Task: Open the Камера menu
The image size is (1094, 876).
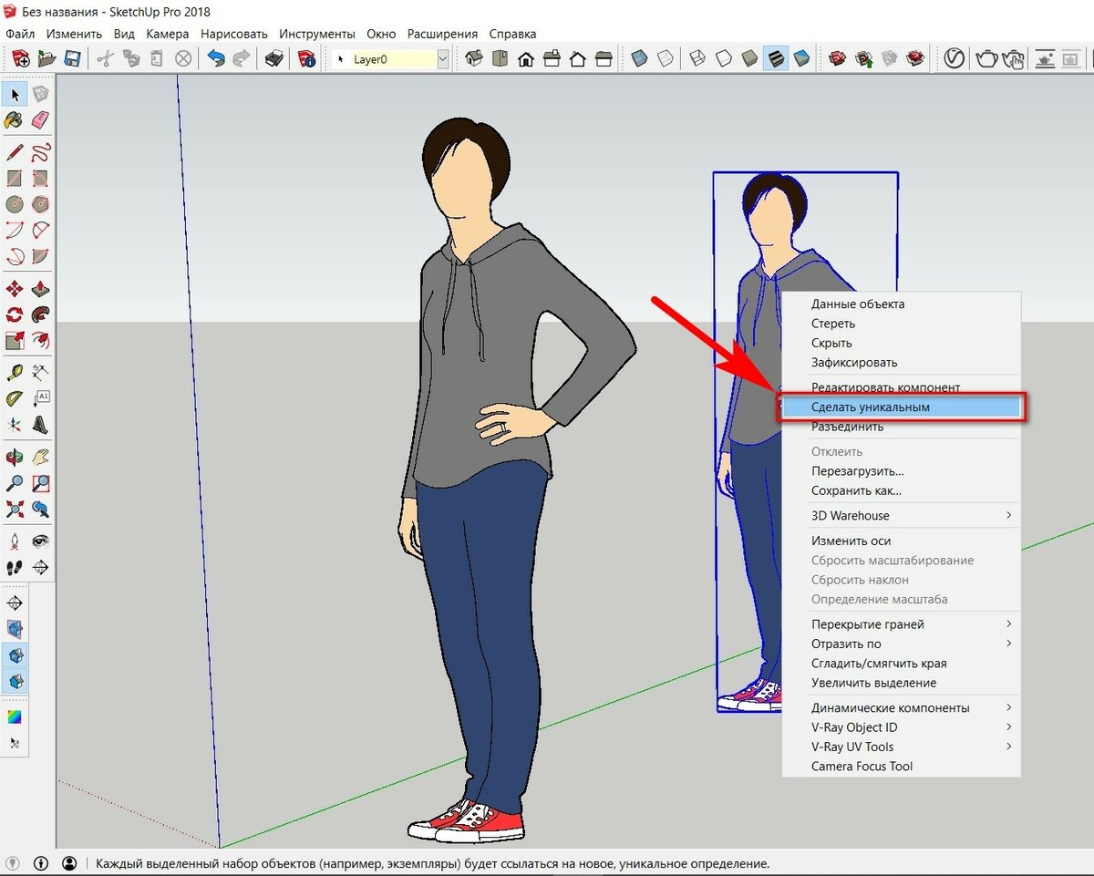Action: click(x=168, y=34)
